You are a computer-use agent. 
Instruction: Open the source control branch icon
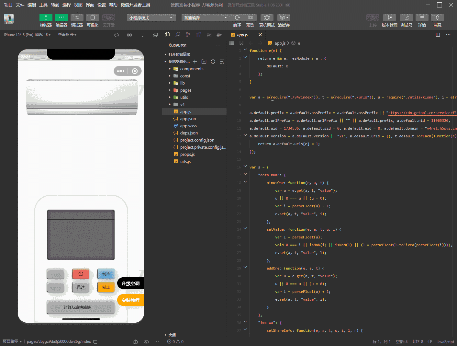click(188, 35)
